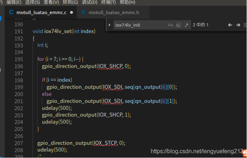Click the find-in-selection icon
The image size is (247, 158).
point(245,25)
